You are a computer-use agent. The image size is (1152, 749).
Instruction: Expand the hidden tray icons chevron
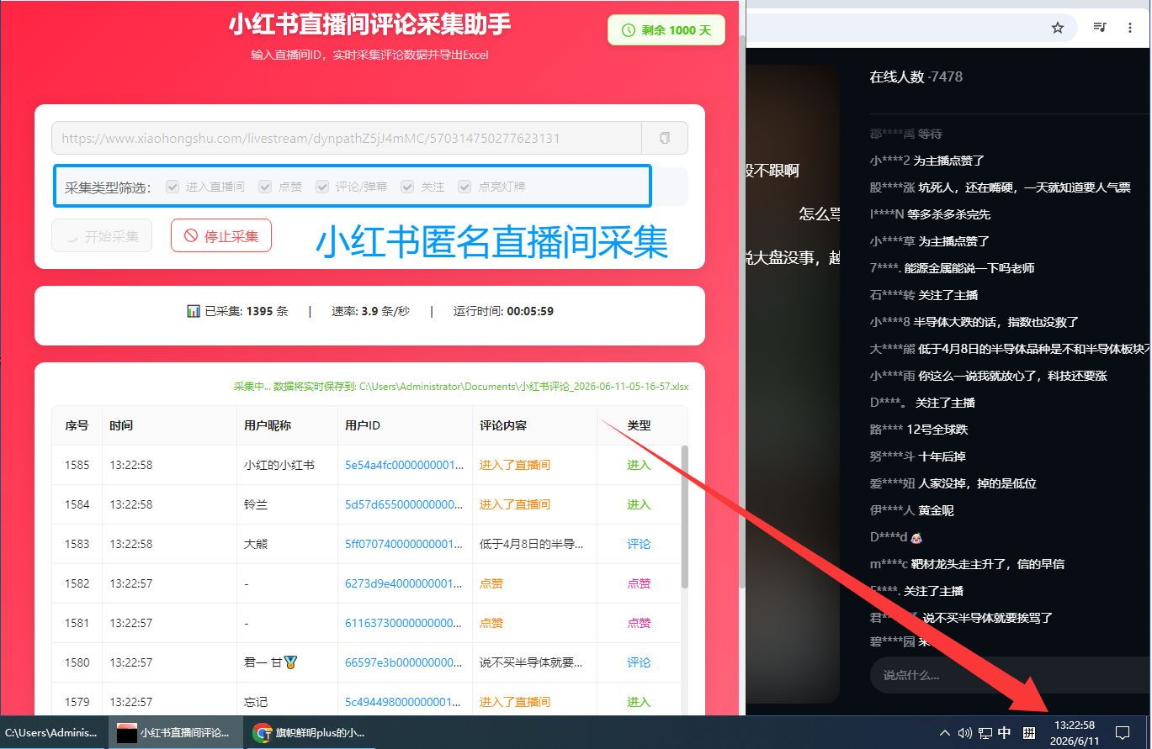(x=945, y=733)
